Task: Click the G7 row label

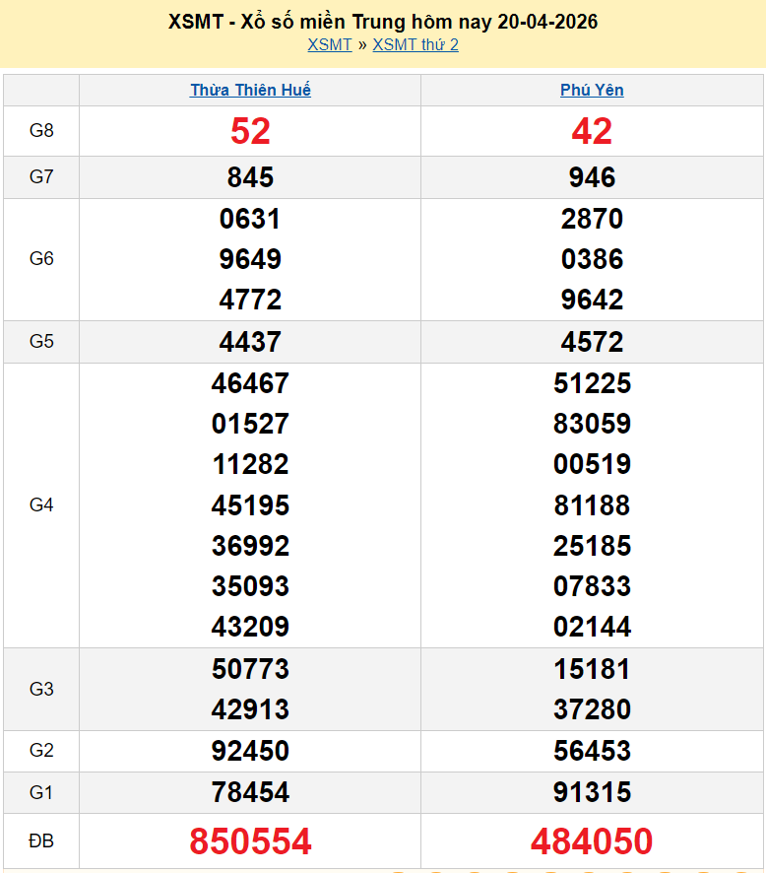Action: tap(41, 177)
